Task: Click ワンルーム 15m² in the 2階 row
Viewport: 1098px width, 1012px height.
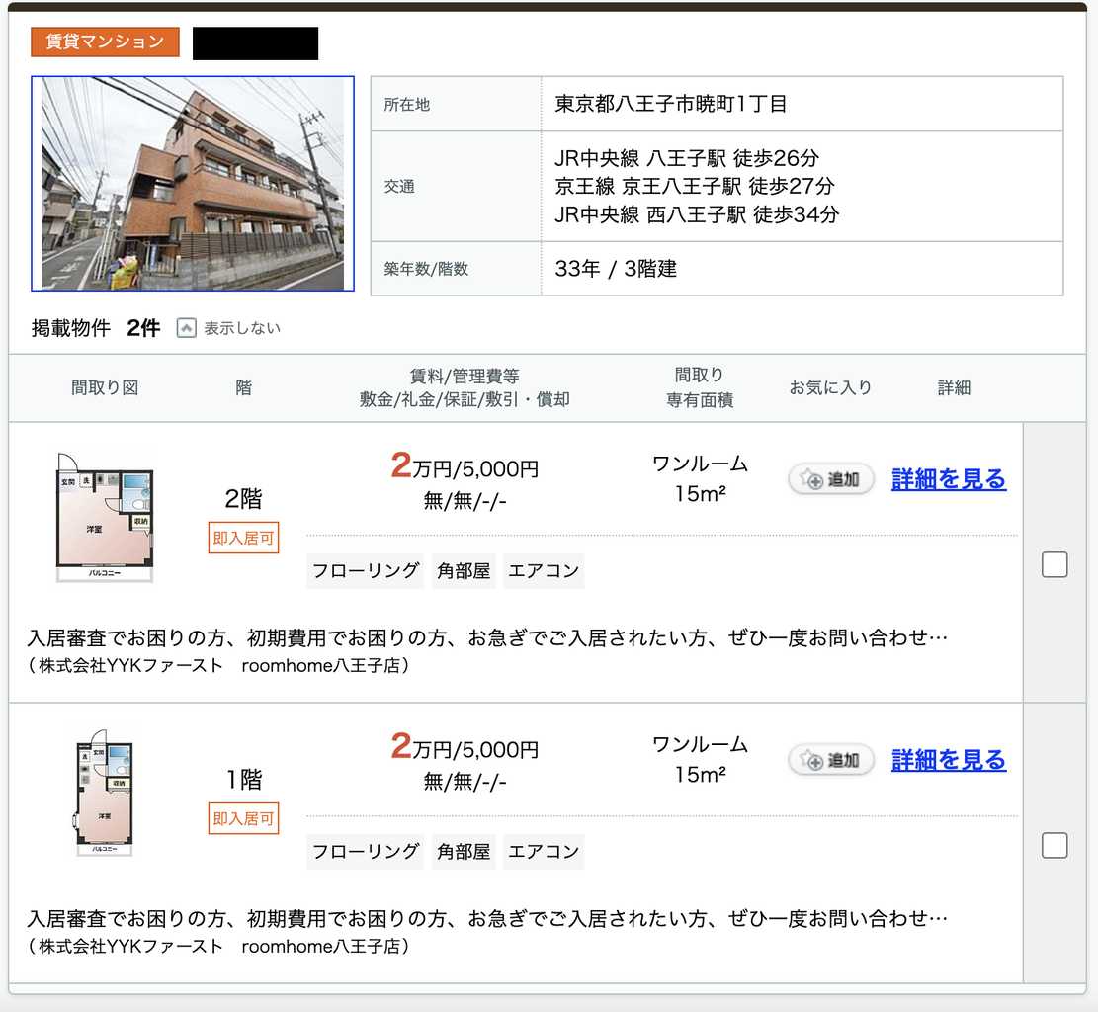Action: tap(701, 479)
